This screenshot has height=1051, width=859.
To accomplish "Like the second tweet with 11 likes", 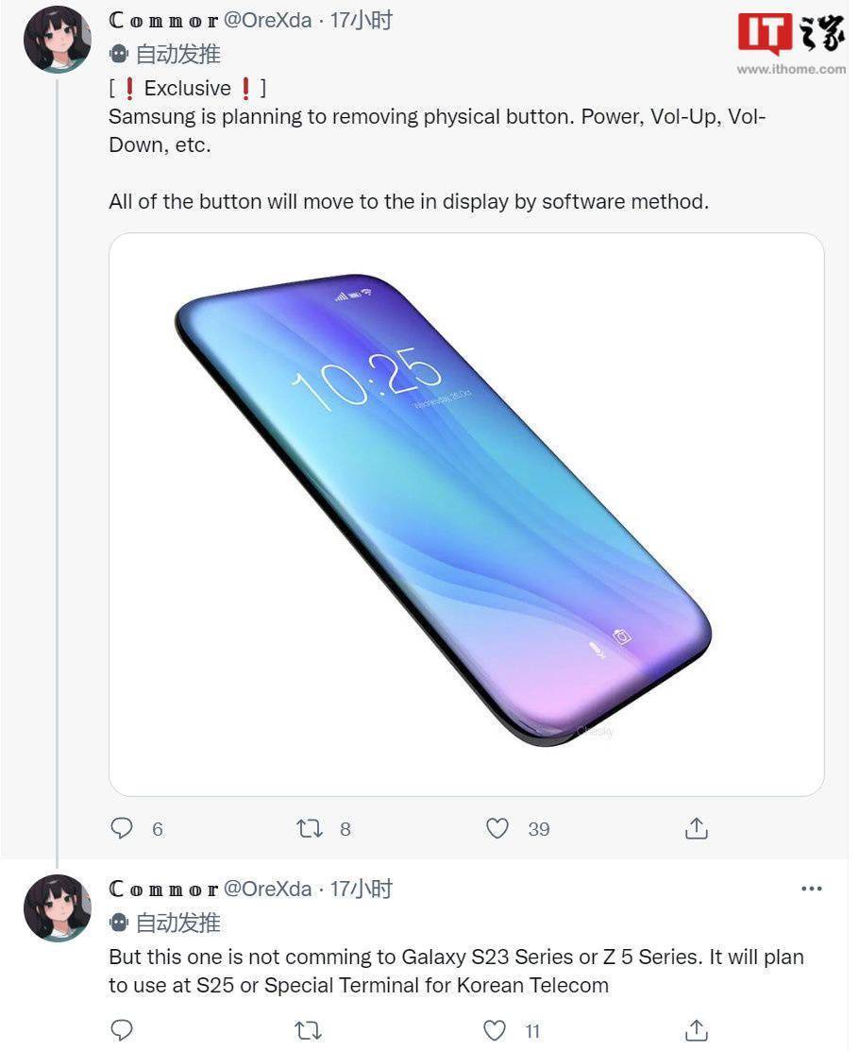I will click(495, 1030).
